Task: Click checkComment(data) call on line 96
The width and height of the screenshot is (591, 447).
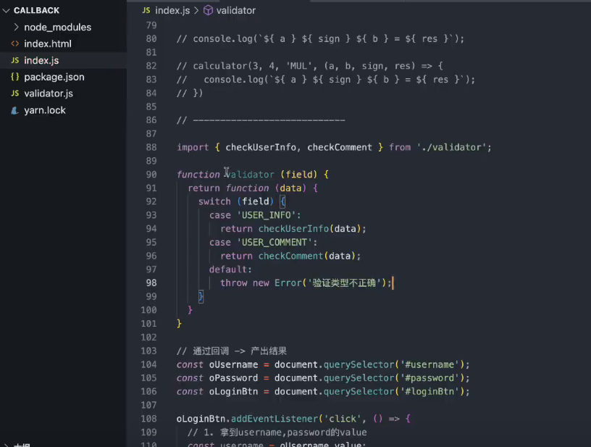Action: 307,256
